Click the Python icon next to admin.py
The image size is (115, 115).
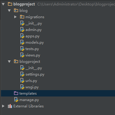[22, 30]
